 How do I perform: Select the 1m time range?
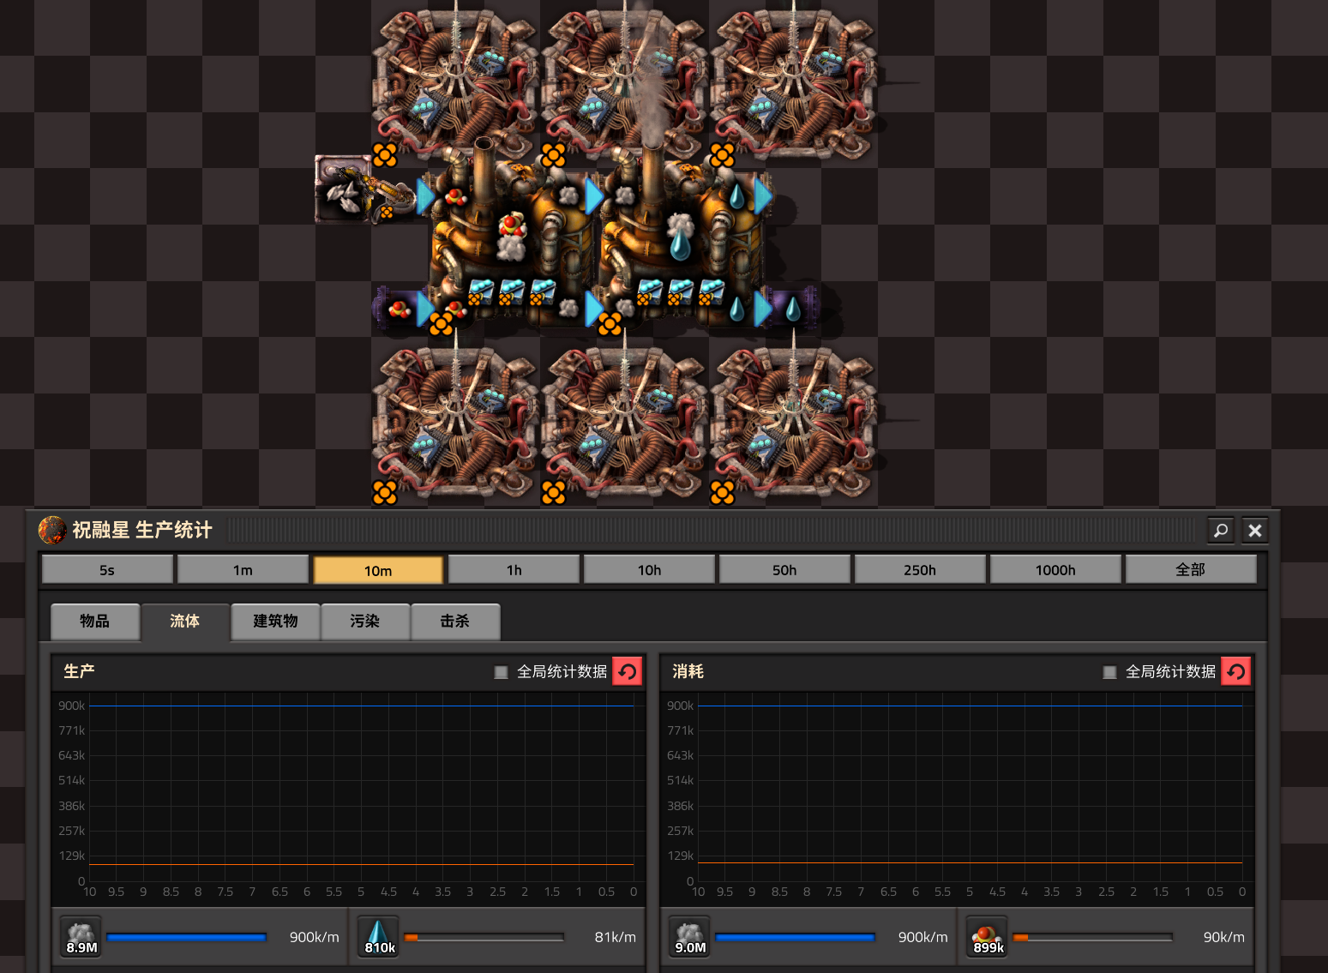coord(243,569)
